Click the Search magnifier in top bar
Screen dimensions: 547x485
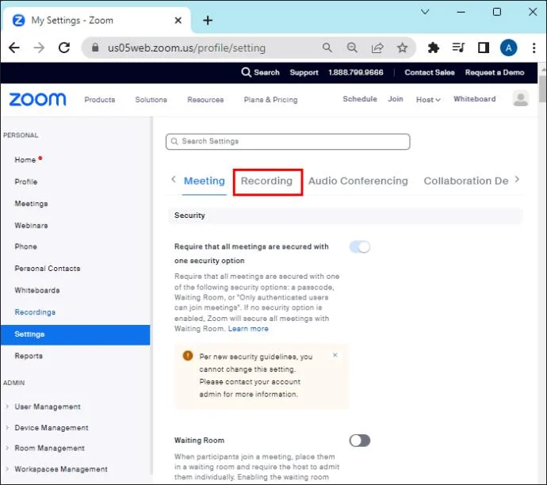point(247,72)
